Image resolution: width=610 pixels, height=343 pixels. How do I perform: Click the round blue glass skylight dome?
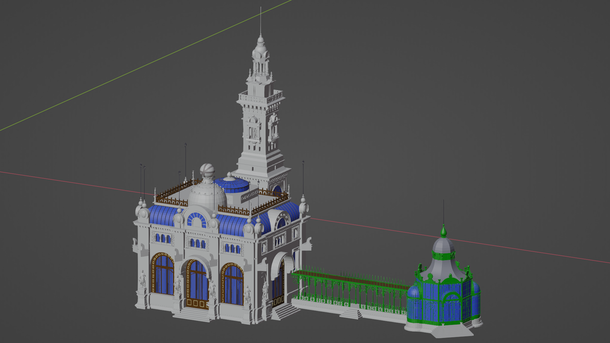click(232, 184)
